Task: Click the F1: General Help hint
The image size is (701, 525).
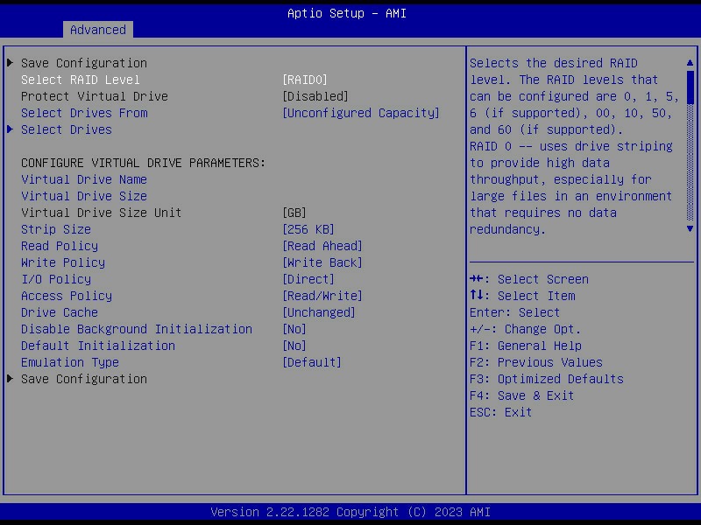Action: click(526, 346)
